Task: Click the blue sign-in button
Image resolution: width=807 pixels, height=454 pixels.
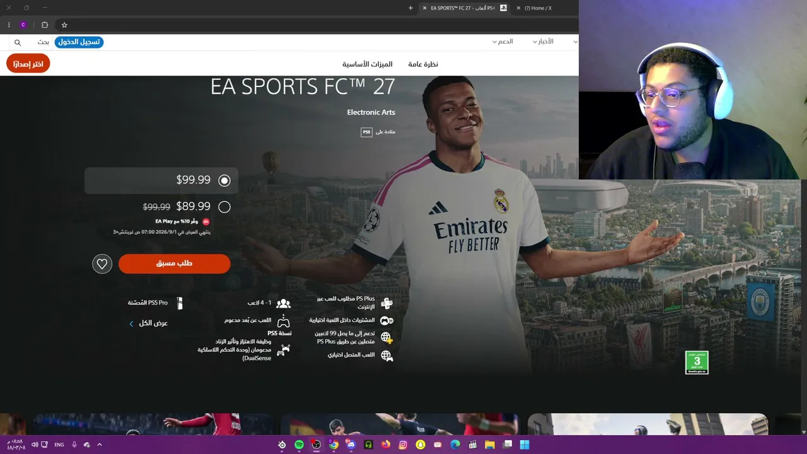Action: 79,42
